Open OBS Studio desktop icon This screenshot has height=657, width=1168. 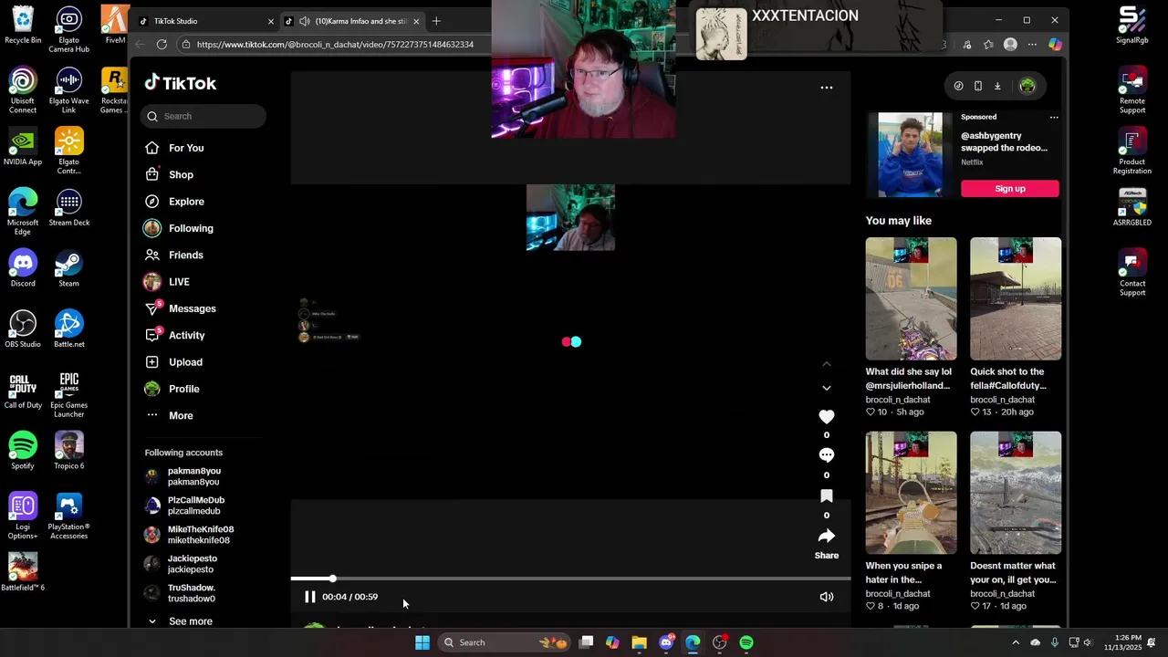pyautogui.click(x=23, y=329)
